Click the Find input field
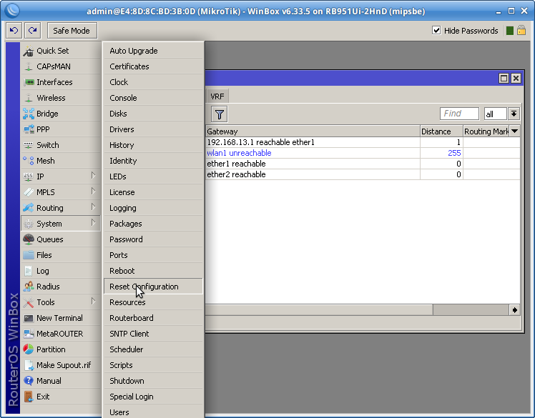This screenshot has height=418, width=535. 460,114
